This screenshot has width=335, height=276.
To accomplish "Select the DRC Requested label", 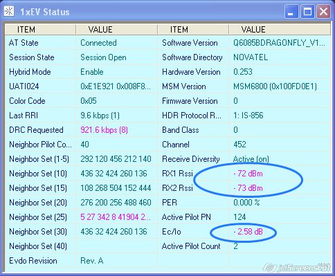I will (x=36, y=130).
